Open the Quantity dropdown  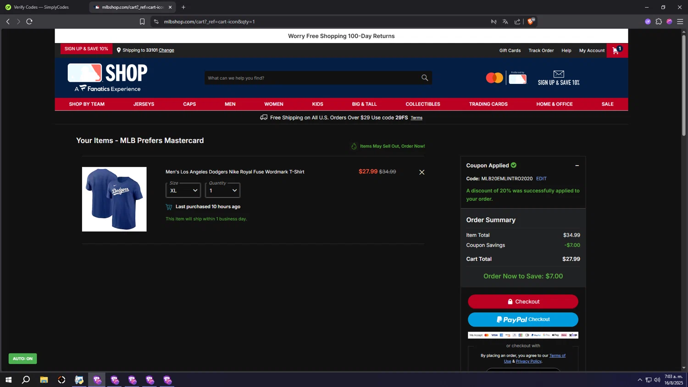[222, 190]
